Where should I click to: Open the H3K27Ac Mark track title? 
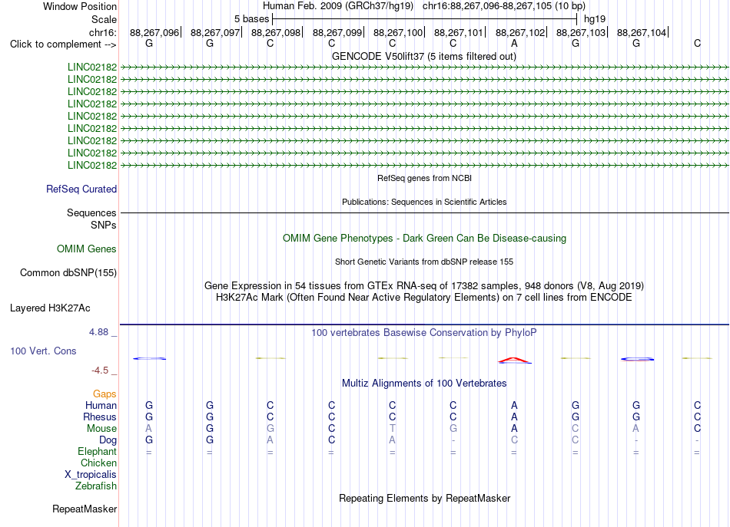pyautogui.click(x=423, y=298)
